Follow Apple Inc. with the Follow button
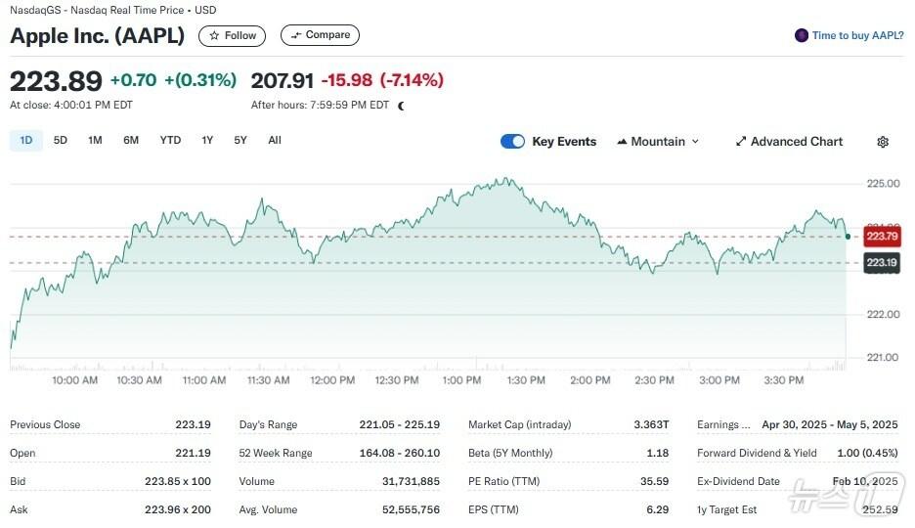Viewport: 915px width, 528px height. [x=232, y=35]
